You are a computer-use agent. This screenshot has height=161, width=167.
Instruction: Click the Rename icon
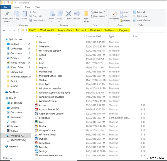[77, 14]
